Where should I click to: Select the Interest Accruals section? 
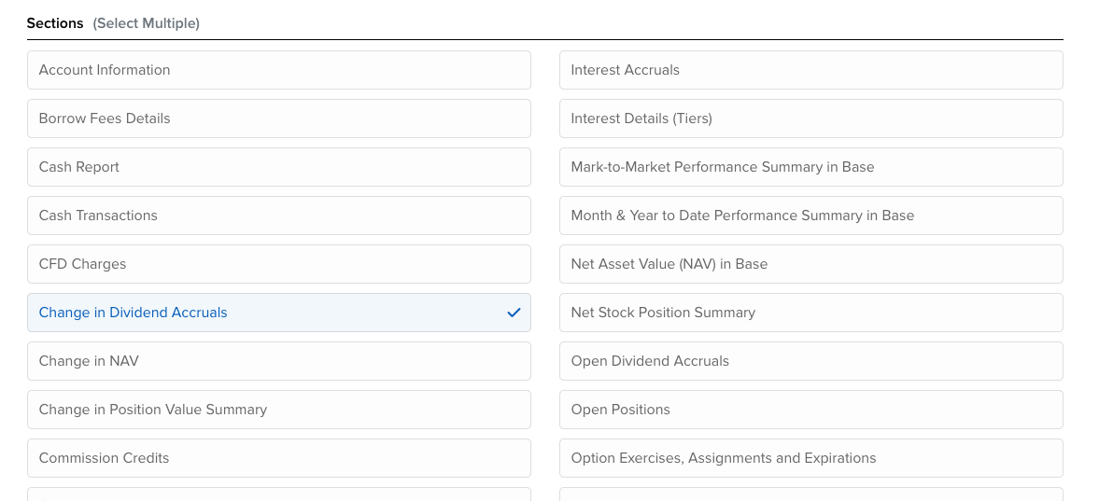810,70
